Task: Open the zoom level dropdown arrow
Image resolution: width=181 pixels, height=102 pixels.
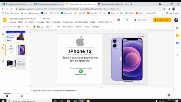Action: click(x=30, y=27)
